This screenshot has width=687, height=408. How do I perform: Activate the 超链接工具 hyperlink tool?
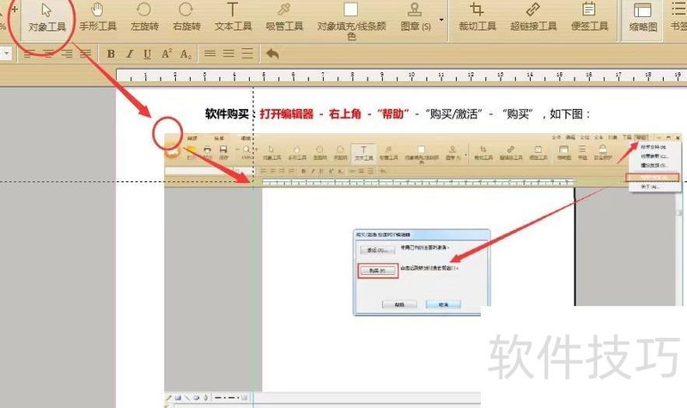click(533, 18)
